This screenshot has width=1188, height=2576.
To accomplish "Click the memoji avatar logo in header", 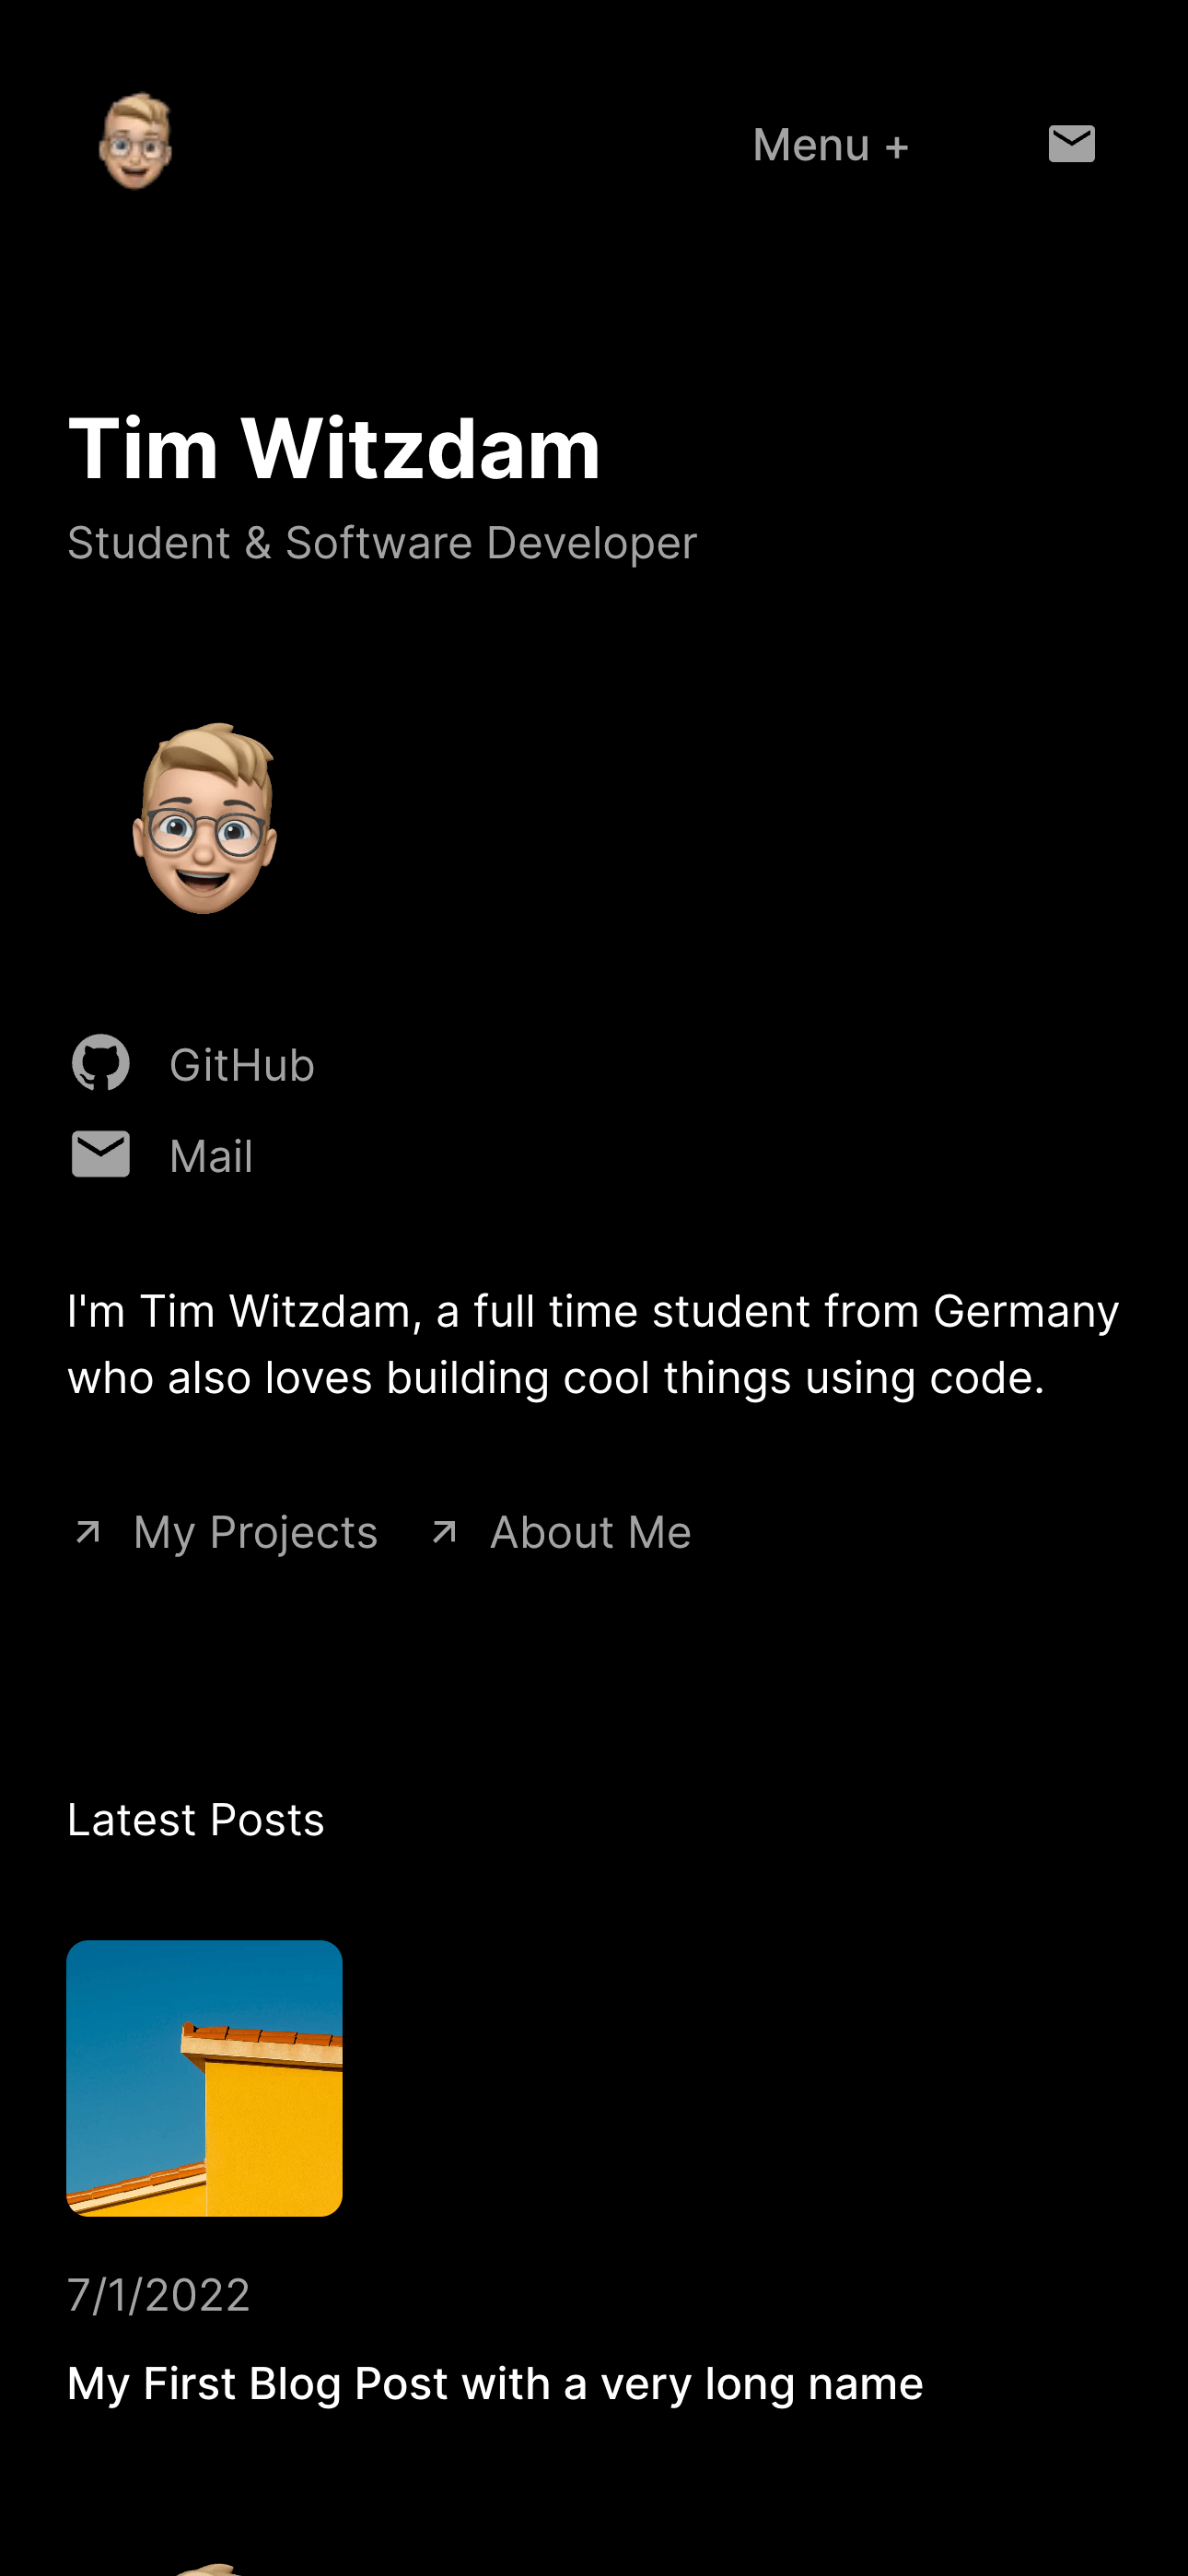I will tap(135, 141).
